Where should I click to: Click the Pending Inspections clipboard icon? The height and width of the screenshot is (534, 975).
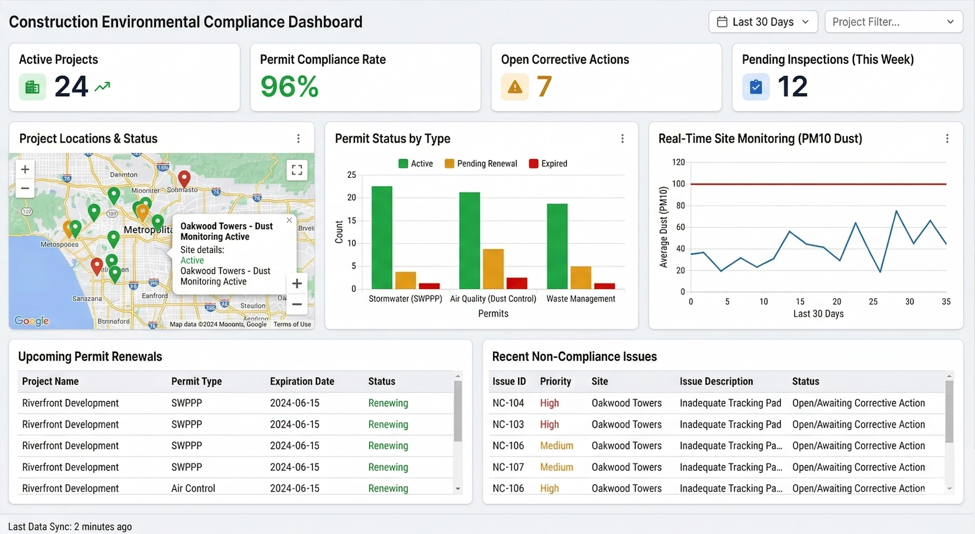click(756, 86)
